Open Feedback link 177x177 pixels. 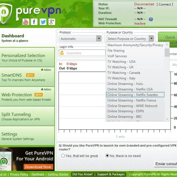(38, 174)
